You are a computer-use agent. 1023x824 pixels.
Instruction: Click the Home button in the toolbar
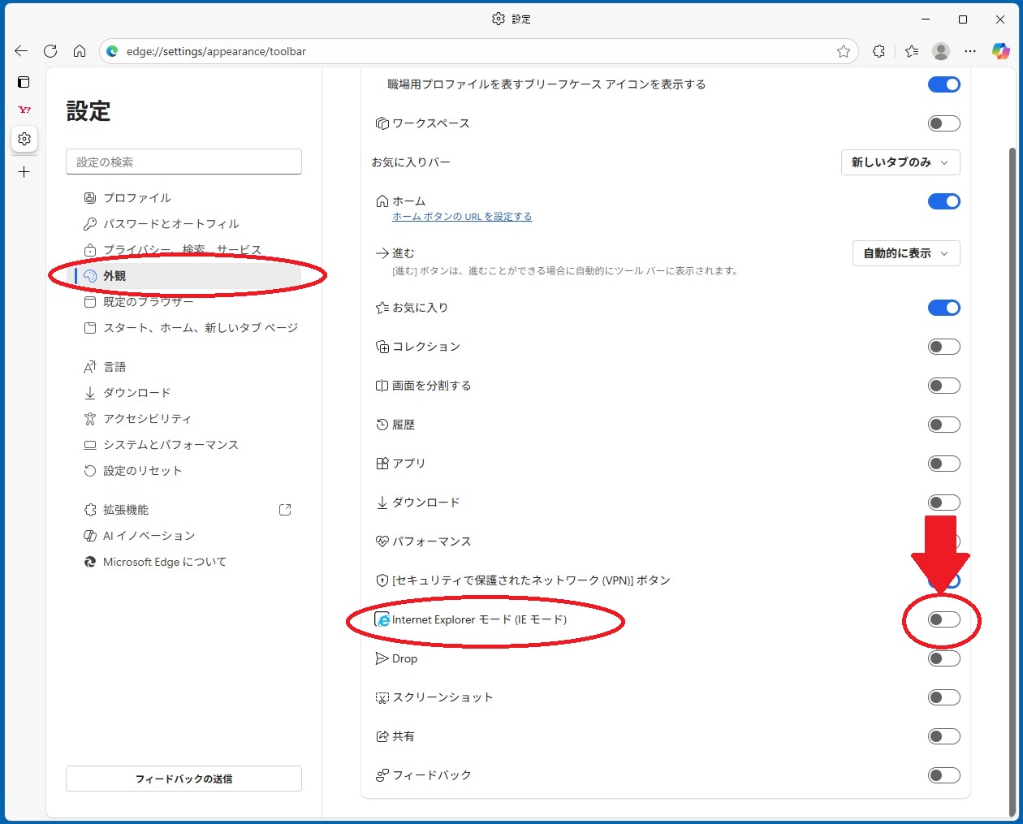pos(80,51)
